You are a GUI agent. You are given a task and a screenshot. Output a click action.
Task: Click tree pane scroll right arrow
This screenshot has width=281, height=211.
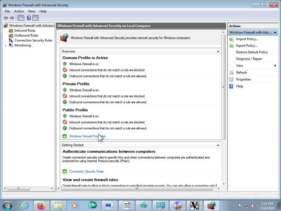tap(52, 188)
